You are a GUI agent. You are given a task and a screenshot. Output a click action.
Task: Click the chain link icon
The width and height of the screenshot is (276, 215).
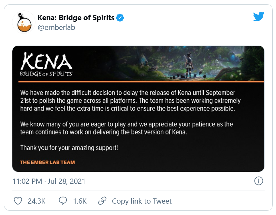(103, 201)
